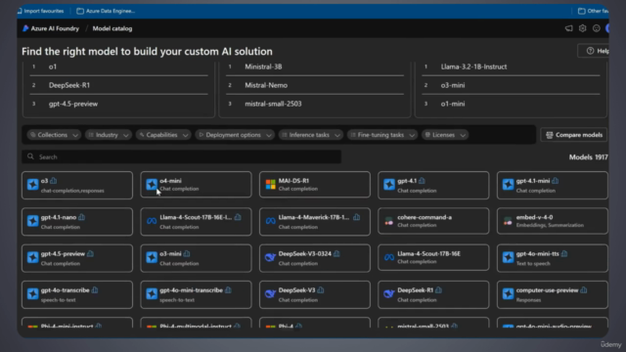Image resolution: width=626 pixels, height=352 pixels.
Task: Select DeepSeek-R1 in leaderboard list
Action: [x=69, y=85]
